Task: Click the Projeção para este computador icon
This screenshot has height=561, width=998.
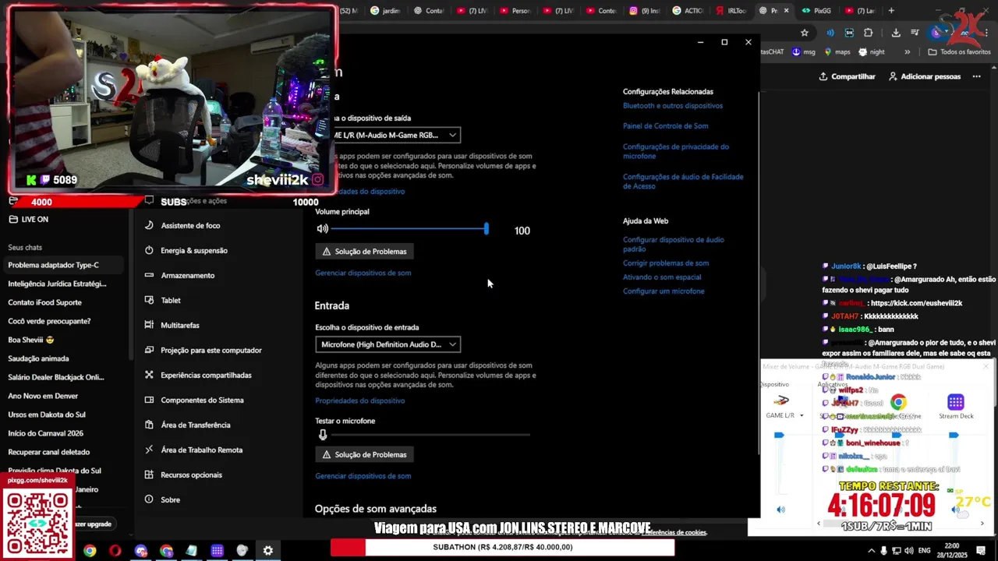Action: click(x=149, y=350)
